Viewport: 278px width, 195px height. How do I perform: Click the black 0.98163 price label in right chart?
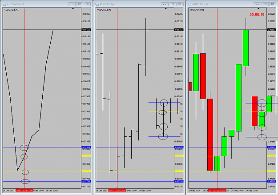pos(272,30)
